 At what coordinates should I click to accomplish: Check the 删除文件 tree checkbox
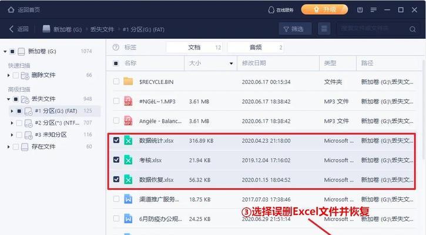click(x=16, y=75)
